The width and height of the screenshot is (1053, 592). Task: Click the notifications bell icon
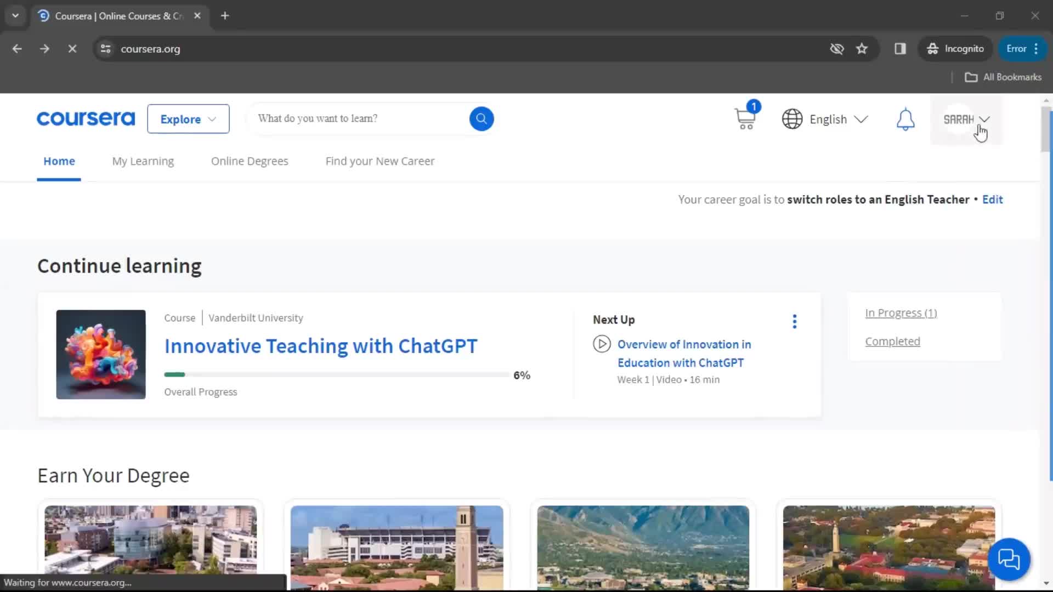(x=905, y=118)
